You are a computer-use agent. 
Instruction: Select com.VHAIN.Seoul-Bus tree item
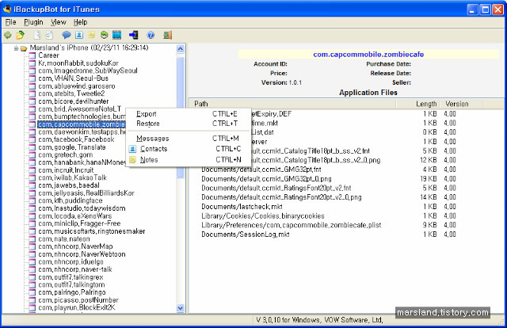(73, 78)
